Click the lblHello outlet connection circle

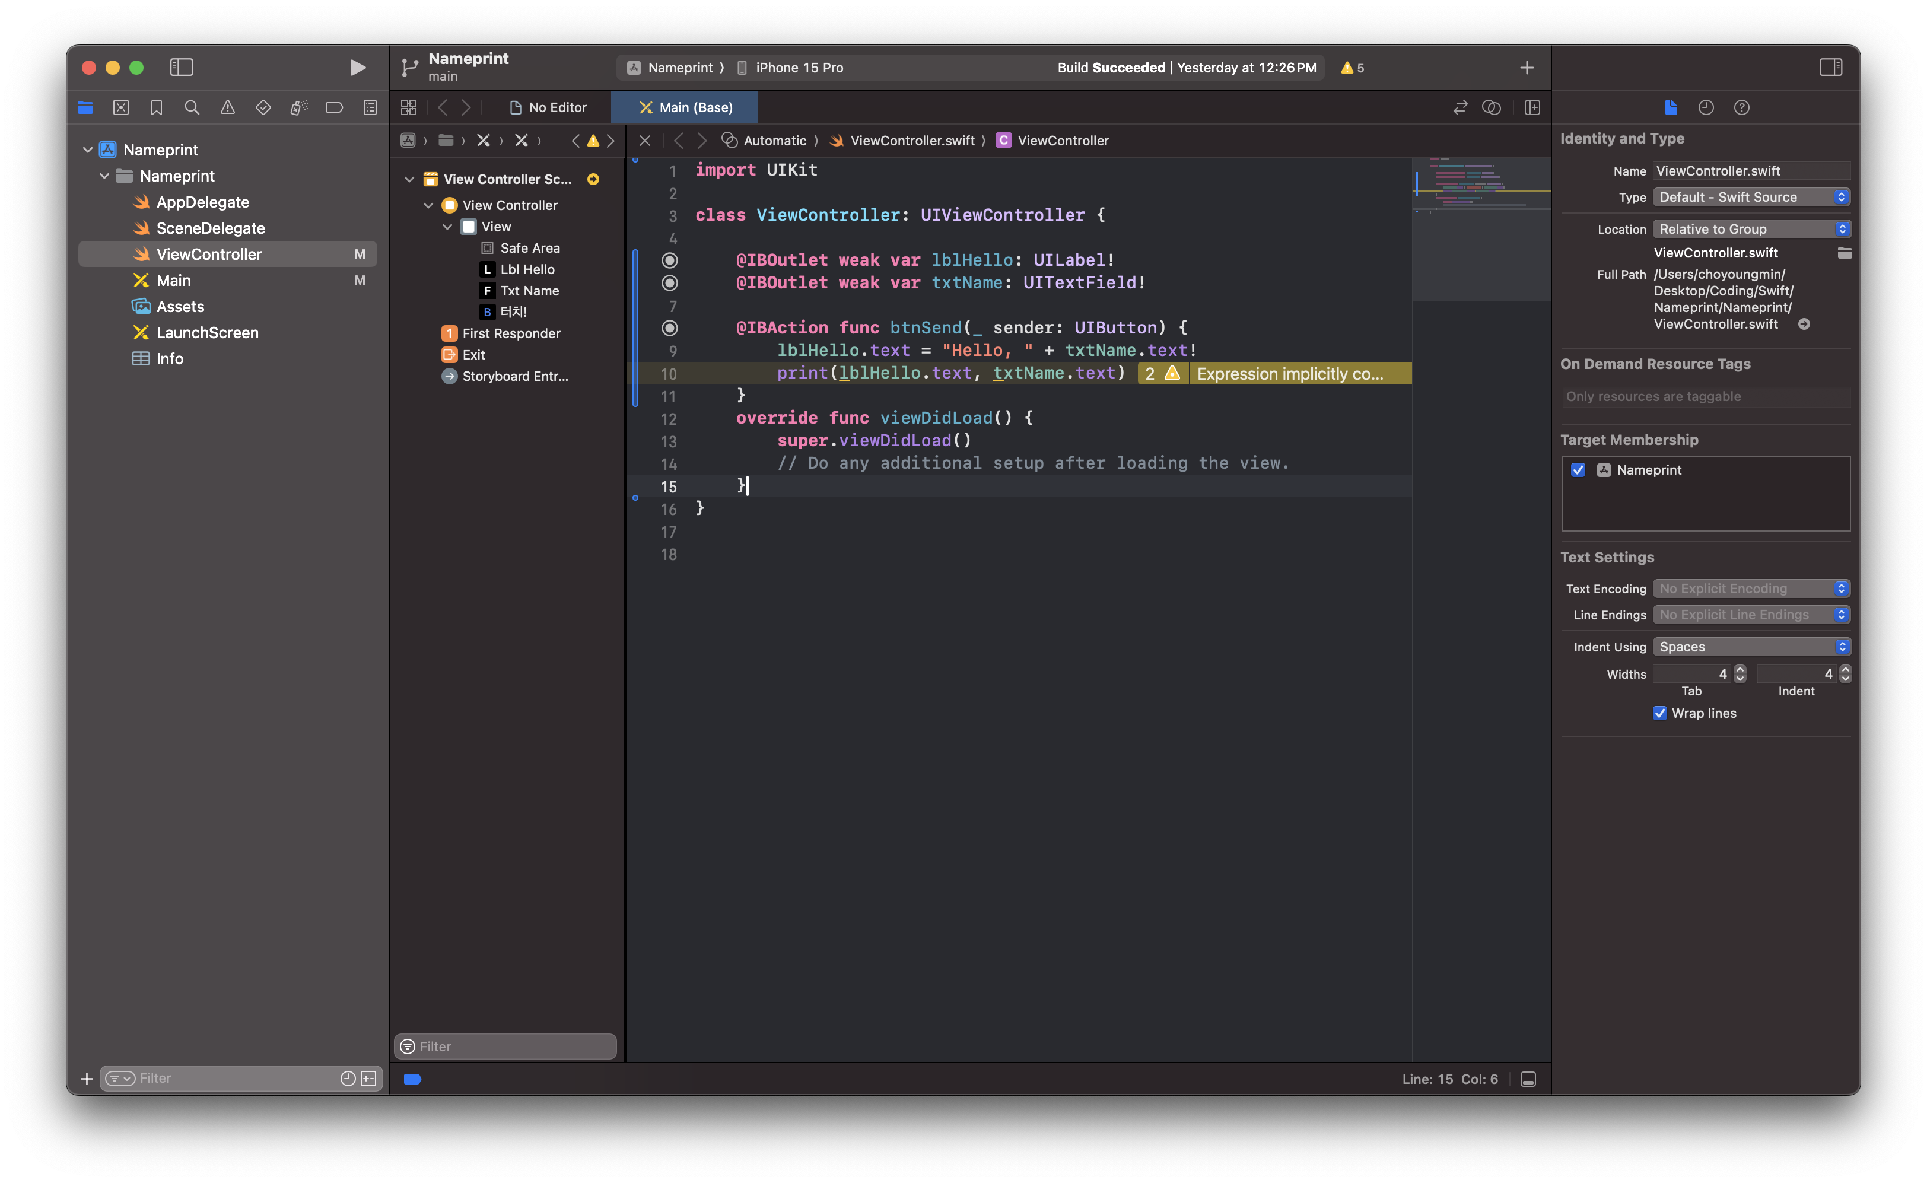(670, 260)
